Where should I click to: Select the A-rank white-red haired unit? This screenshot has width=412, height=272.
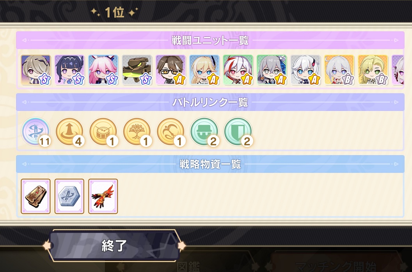point(238,70)
